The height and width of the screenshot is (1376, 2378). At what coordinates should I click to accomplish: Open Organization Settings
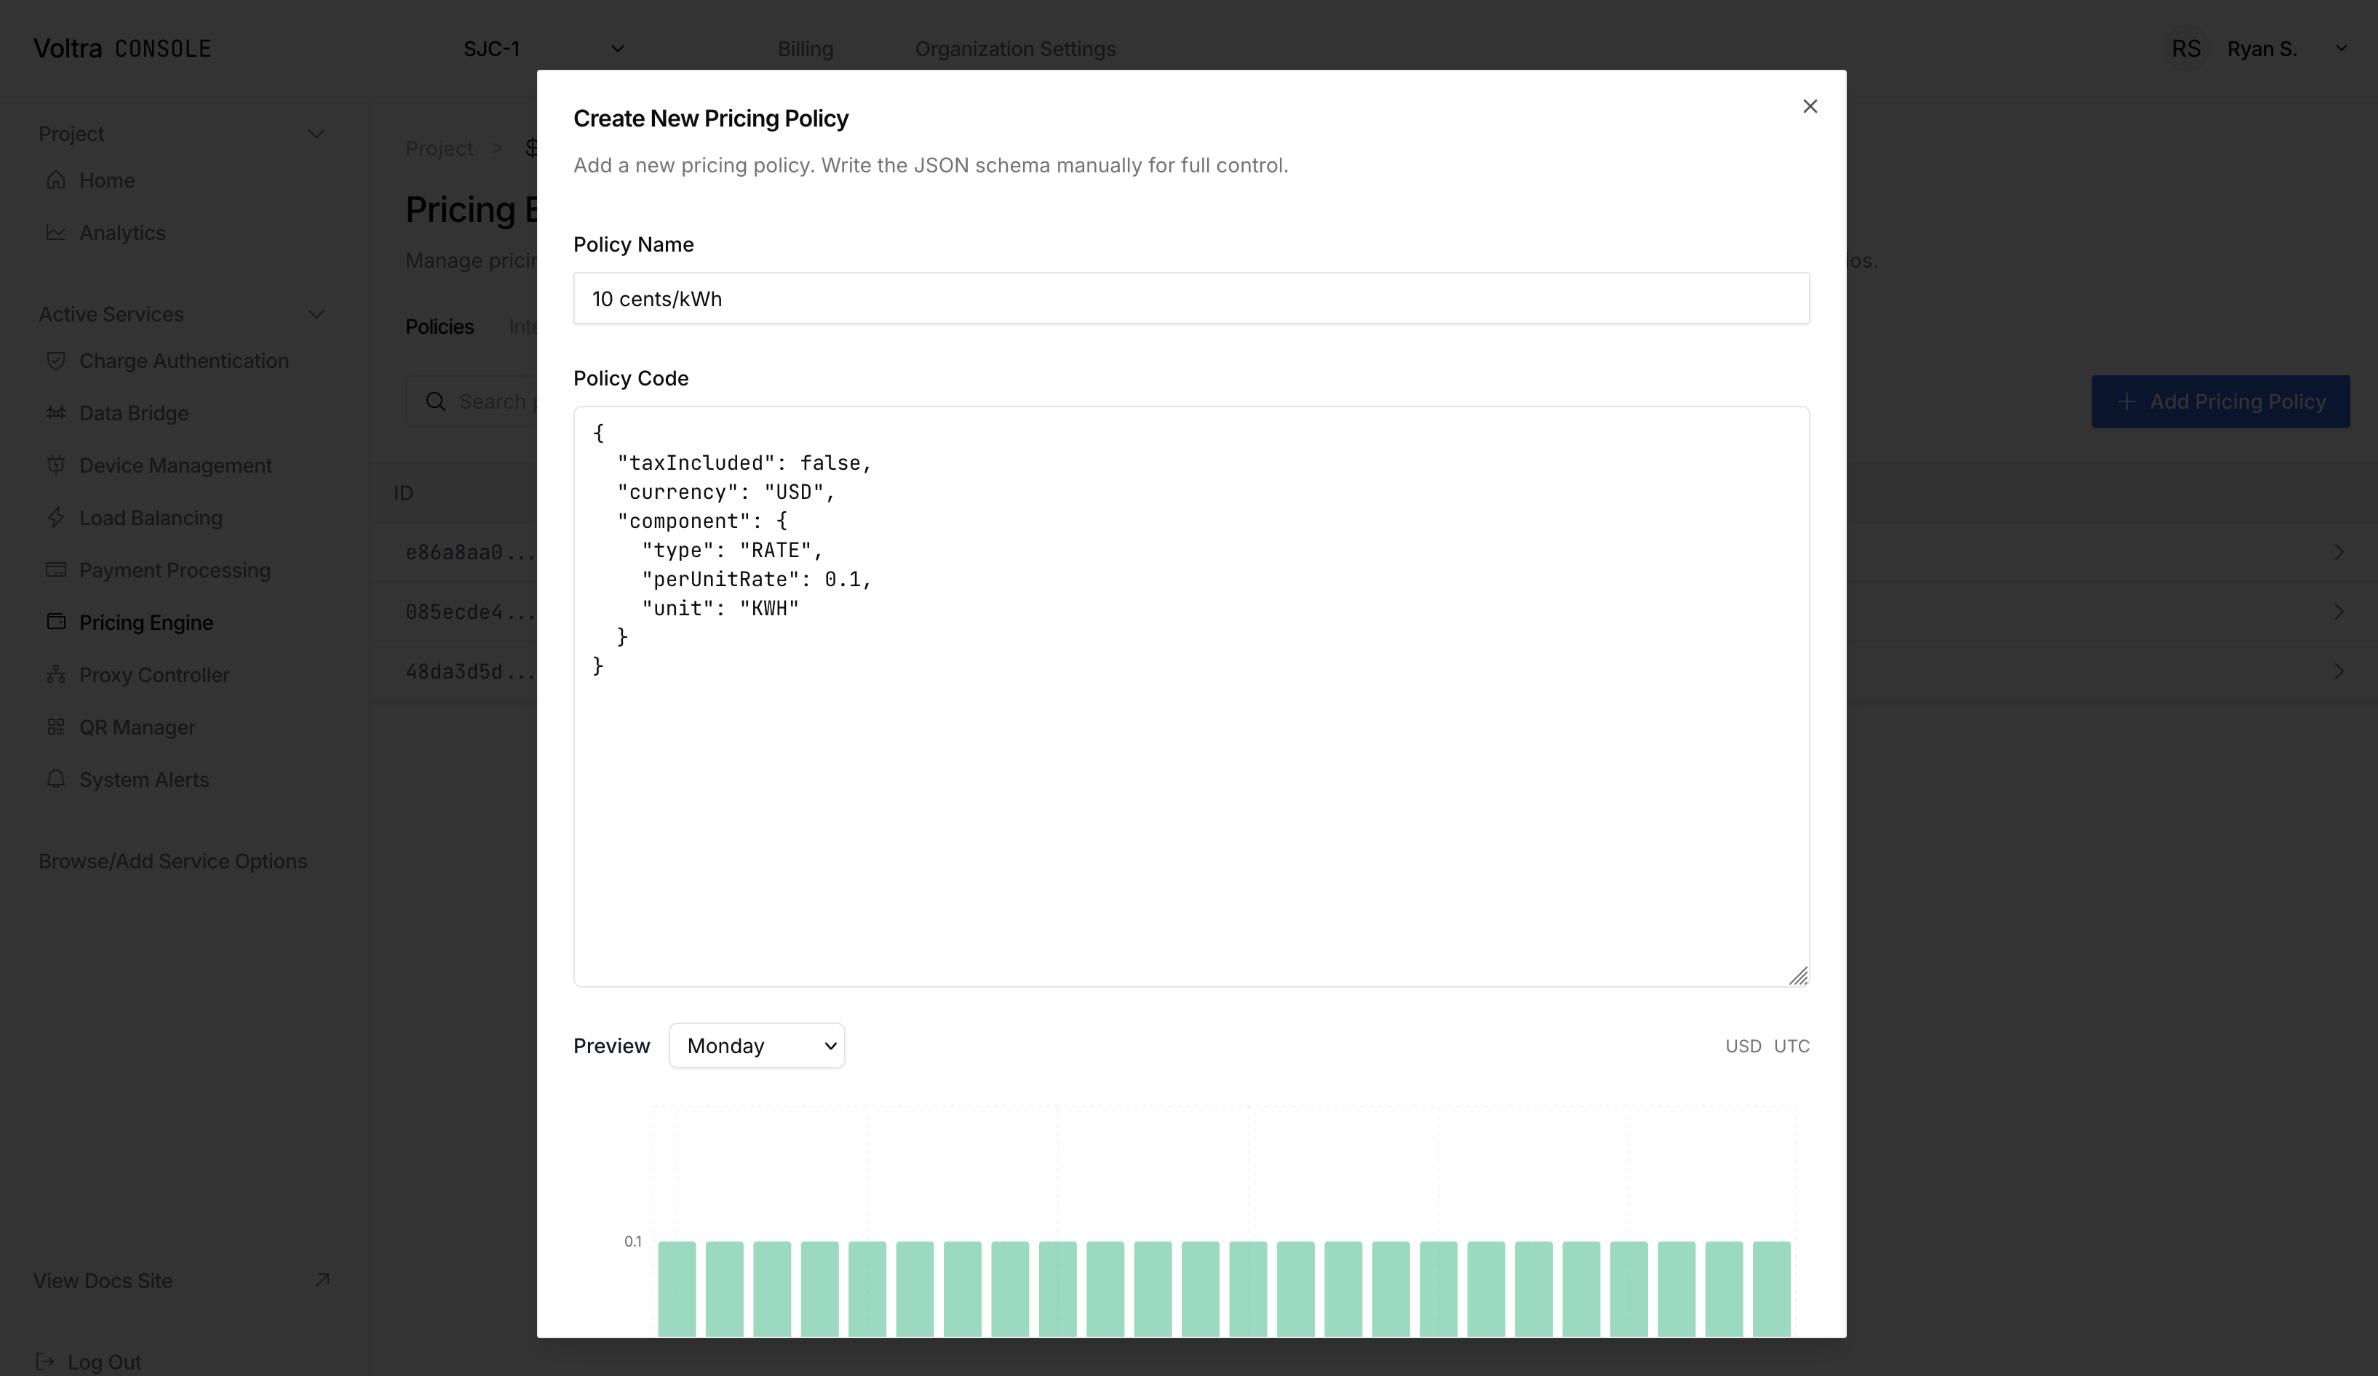click(1014, 48)
